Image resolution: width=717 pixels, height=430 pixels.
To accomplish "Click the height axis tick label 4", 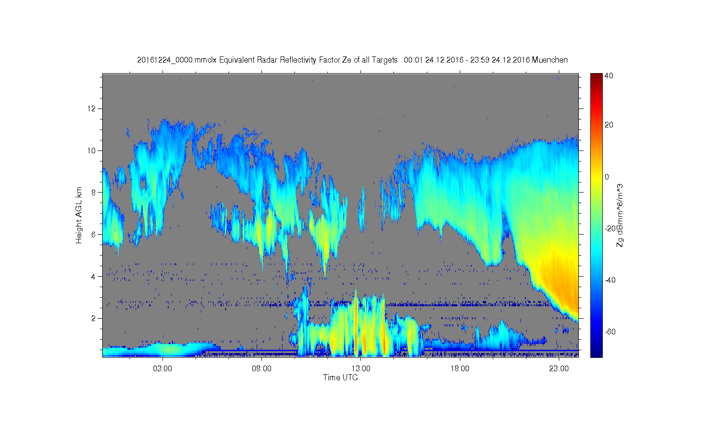I will pos(94,276).
